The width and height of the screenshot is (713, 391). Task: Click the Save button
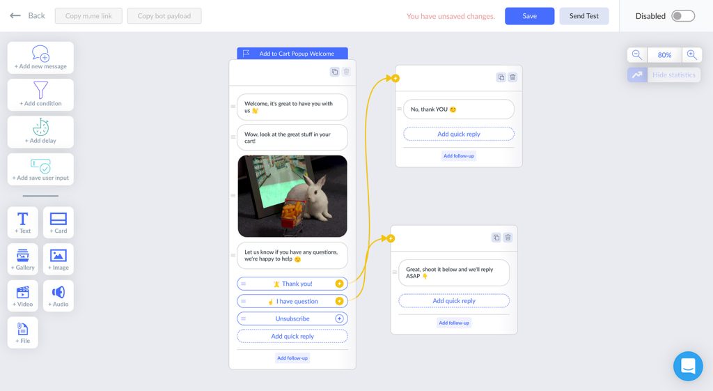click(529, 16)
